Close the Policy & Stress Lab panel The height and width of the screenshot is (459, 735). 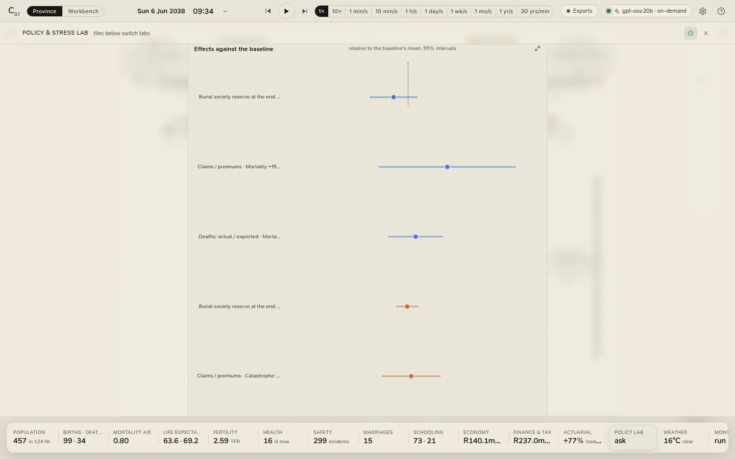click(x=706, y=33)
